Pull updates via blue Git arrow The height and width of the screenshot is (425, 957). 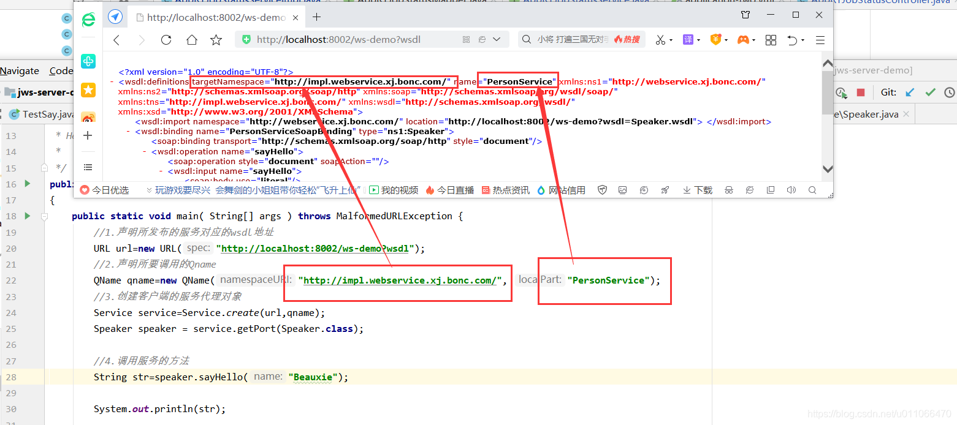coord(909,92)
